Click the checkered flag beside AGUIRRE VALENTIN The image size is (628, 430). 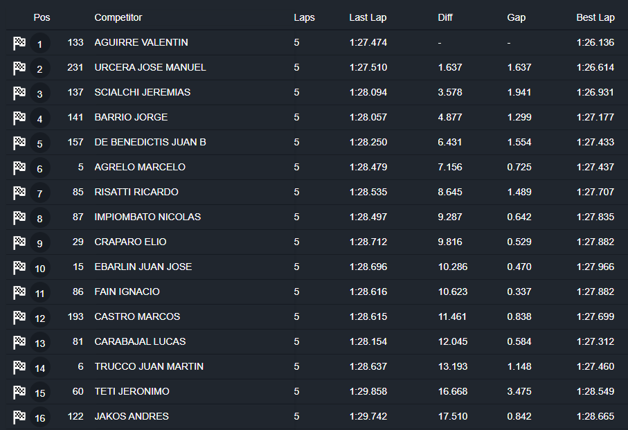click(x=19, y=43)
